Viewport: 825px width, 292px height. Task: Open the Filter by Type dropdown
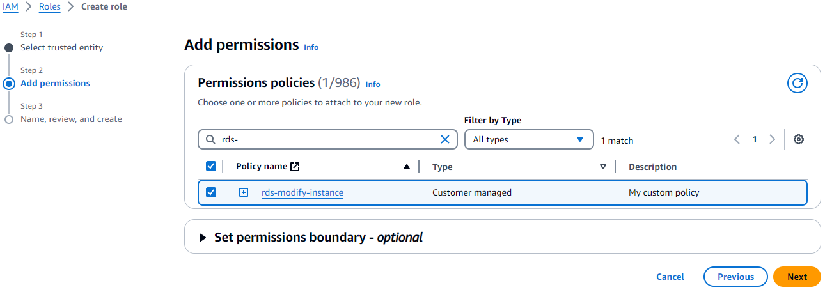[x=528, y=140]
